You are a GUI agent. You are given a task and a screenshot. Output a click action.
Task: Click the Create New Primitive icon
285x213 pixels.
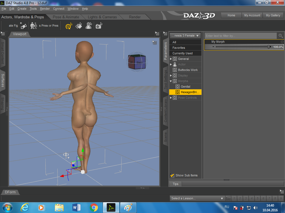click(x=23, y=26)
